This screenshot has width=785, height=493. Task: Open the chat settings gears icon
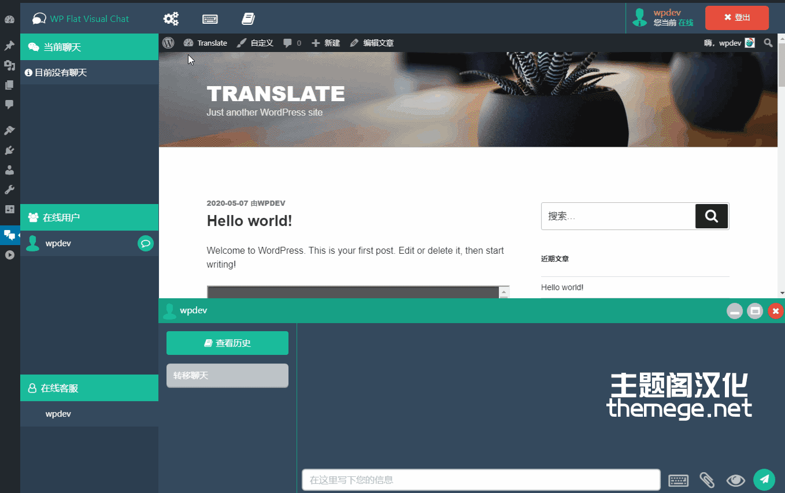[171, 19]
